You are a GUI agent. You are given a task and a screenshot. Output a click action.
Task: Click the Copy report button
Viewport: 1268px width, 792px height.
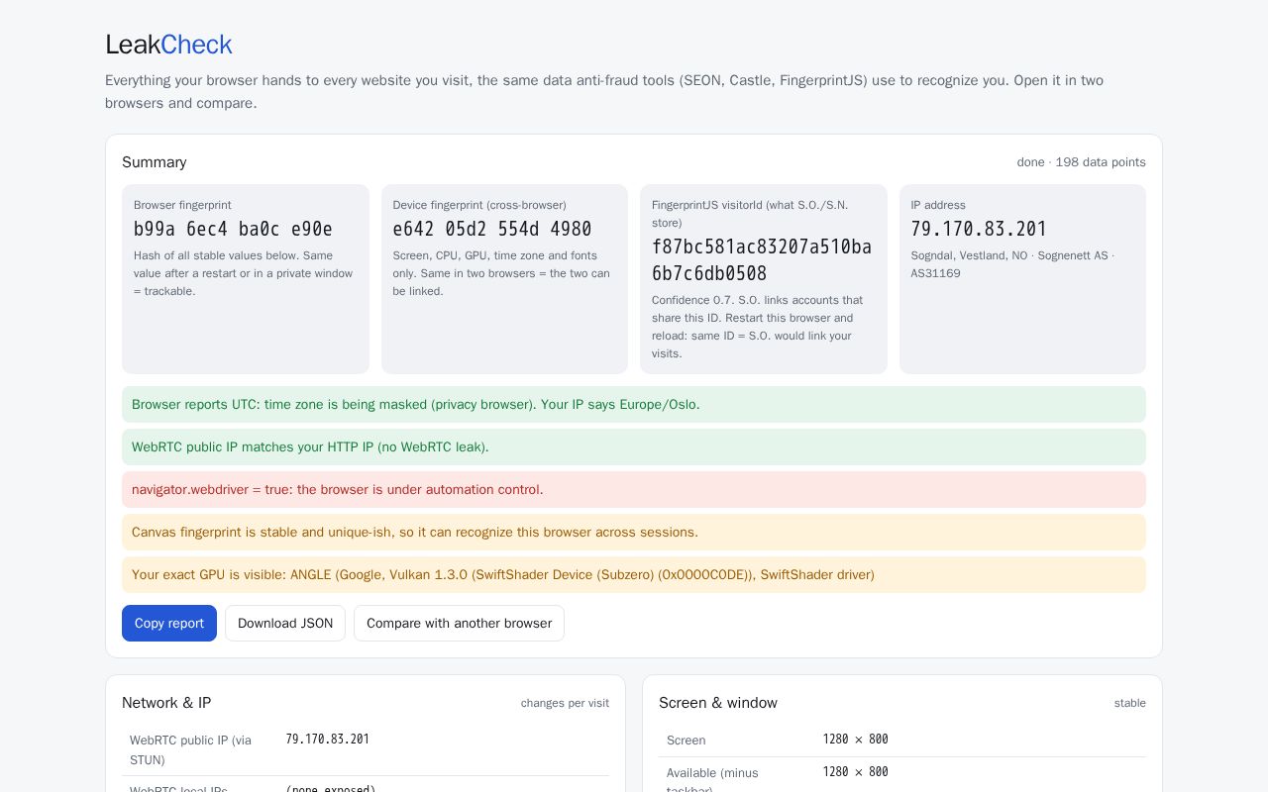click(x=169, y=623)
